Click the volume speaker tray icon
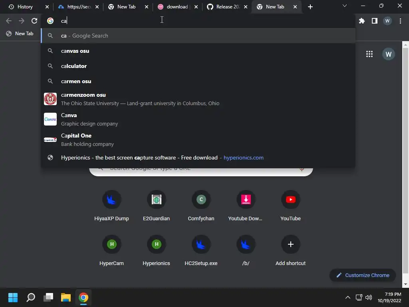This screenshot has width=409, height=307. tap(369, 297)
